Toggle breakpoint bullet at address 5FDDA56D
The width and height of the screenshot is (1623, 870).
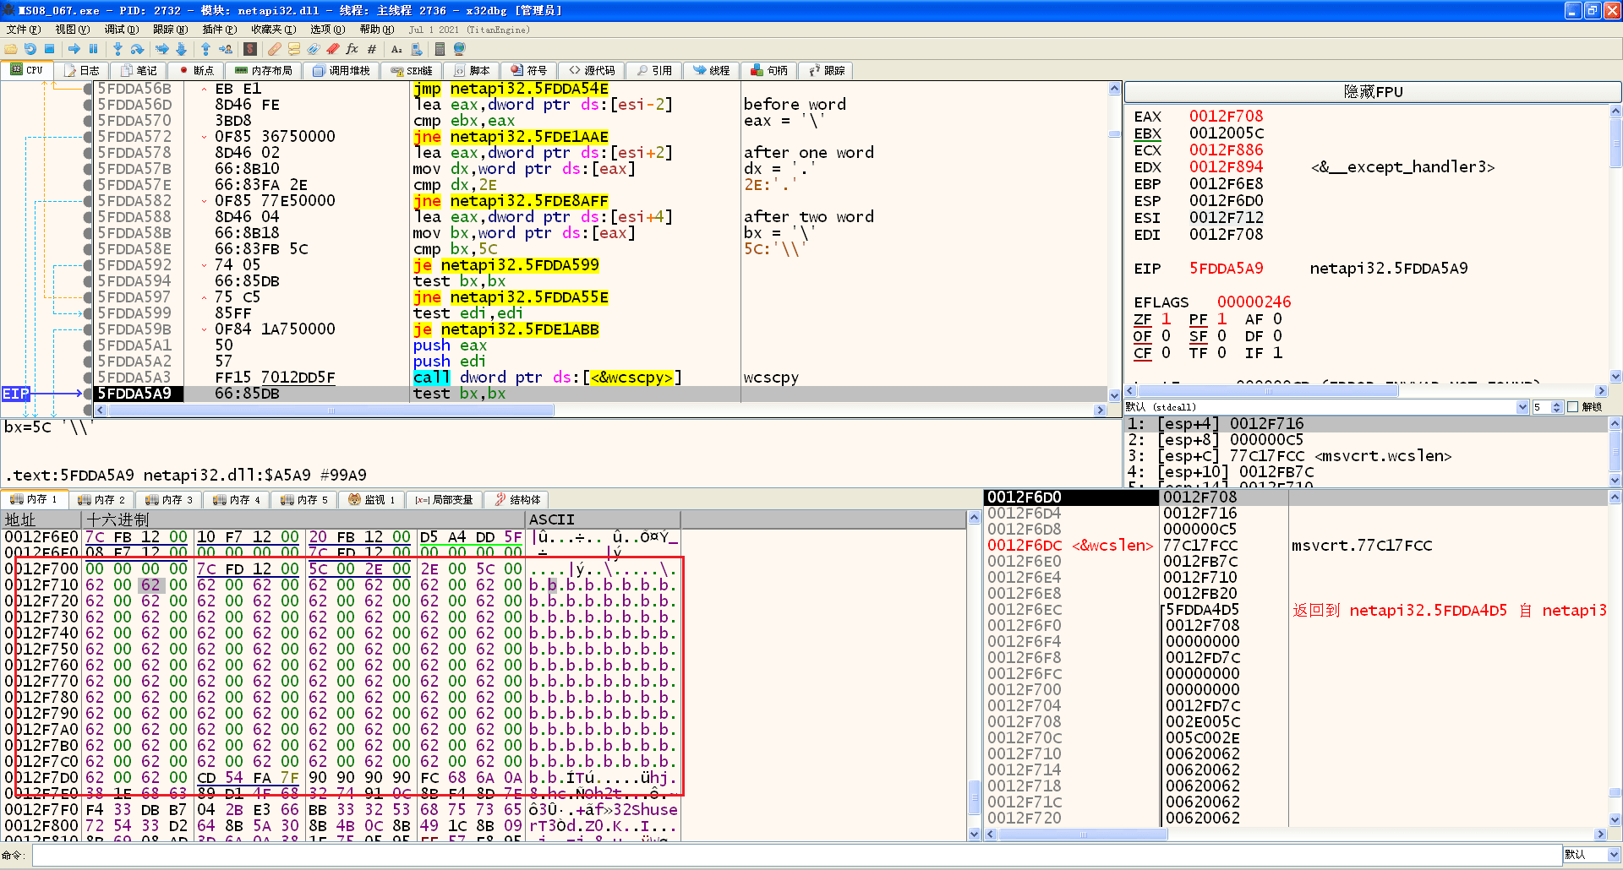pos(88,105)
